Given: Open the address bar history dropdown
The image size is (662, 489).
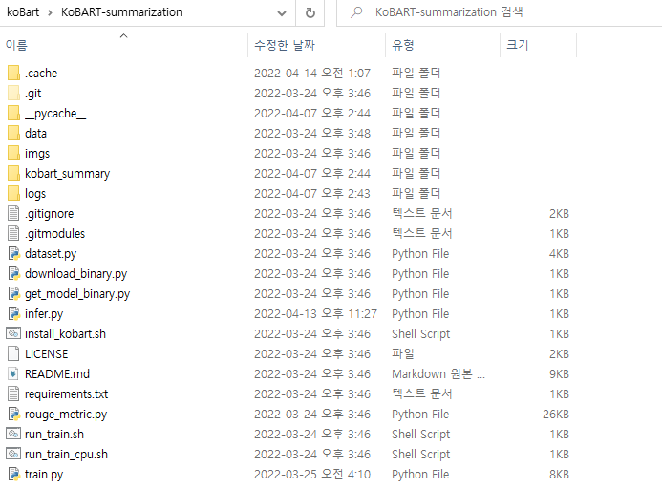Looking at the screenshot, I should point(282,13).
